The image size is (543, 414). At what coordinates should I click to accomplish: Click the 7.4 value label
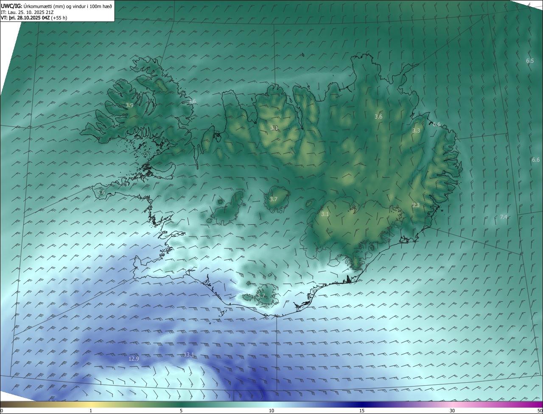[x=504, y=217]
